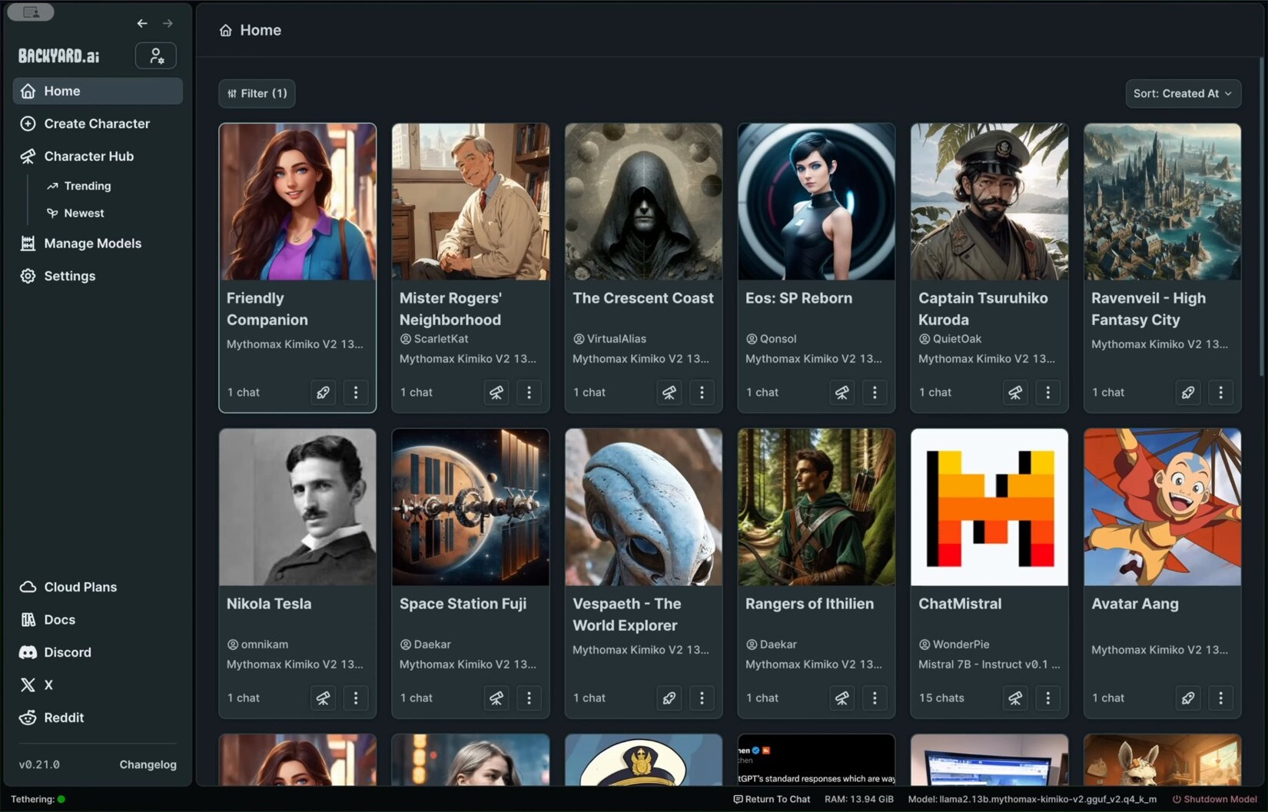The image size is (1268, 812).
Task: Open the Create Character page
Action: pos(98,124)
